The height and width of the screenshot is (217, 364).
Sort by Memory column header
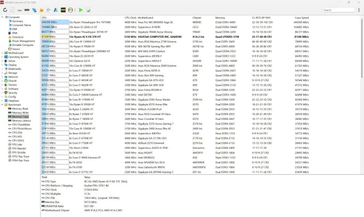coord(220,18)
